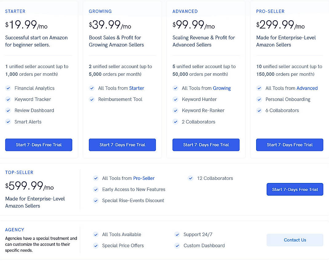This screenshot has width=329, height=264.
Task: Open the Advanced link inside the Pro-Seller plan
Action: pos(307,88)
